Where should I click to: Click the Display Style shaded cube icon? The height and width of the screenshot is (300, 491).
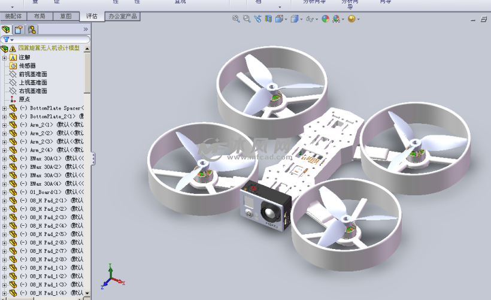(x=294, y=19)
